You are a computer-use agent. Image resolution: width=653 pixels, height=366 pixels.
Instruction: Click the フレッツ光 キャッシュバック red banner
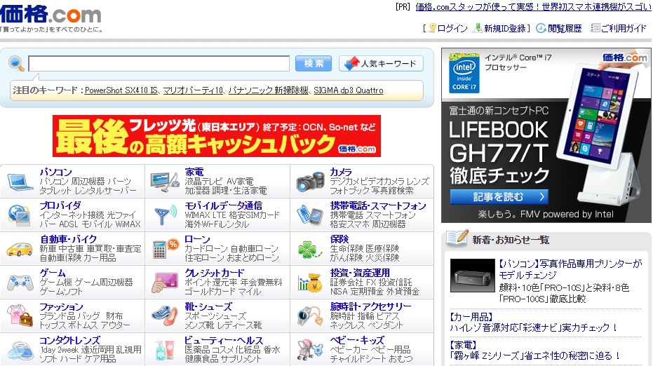click(x=217, y=136)
